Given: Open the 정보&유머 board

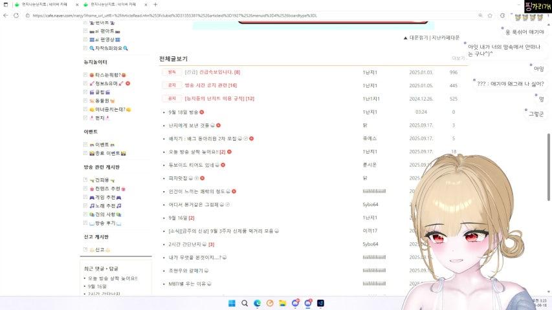Looking at the screenshot, I should pyautogui.click(x=107, y=83).
